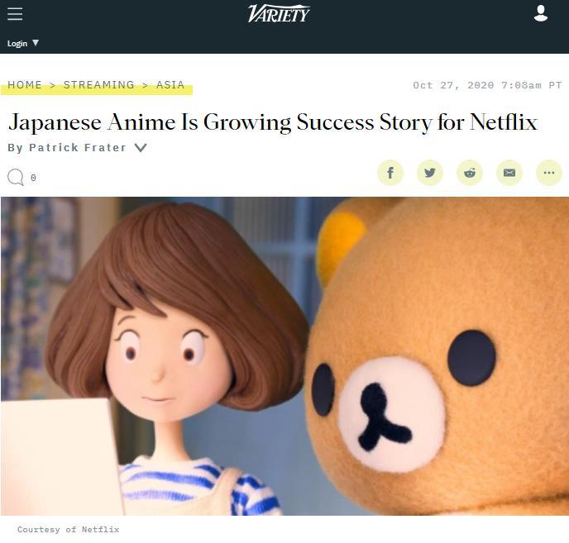Share article via email icon
This screenshot has width=569, height=543.
click(509, 173)
